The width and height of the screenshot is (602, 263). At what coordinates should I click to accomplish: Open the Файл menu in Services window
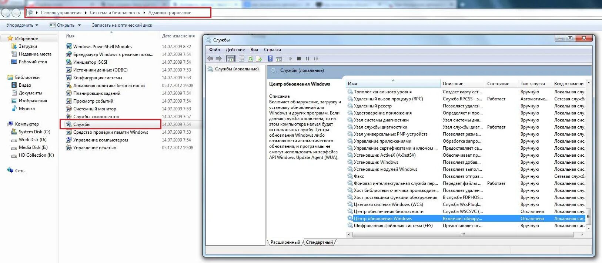click(214, 50)
